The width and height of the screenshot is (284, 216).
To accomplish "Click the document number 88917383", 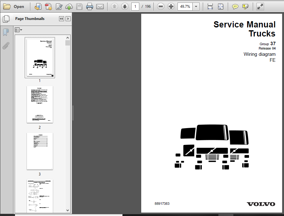I will 162,204.
